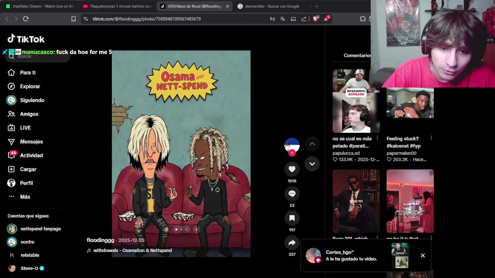Advance photo carousel to next slide
Viewport: 495px width, 278px height.
tap(196, 229)
